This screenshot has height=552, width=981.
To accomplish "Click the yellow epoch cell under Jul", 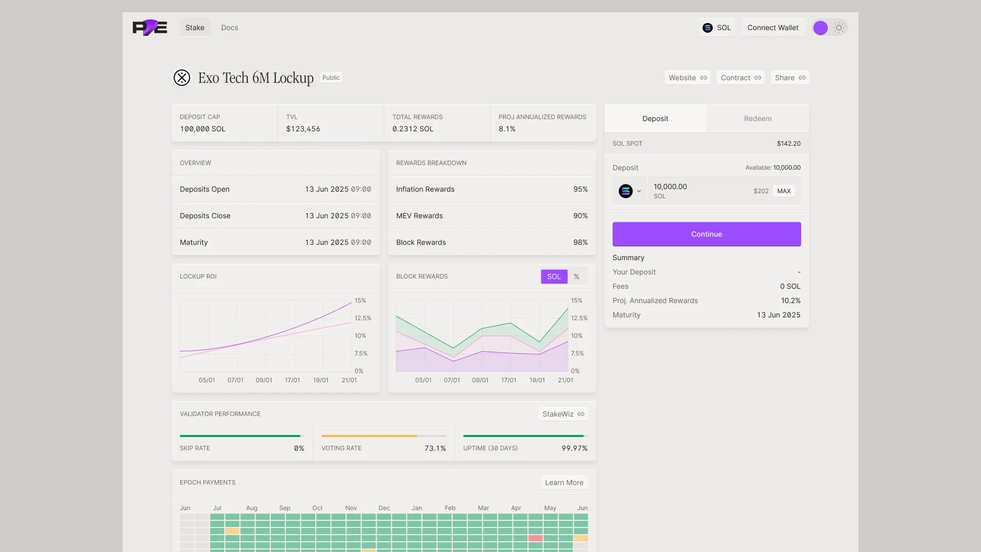I will (232, 531).
